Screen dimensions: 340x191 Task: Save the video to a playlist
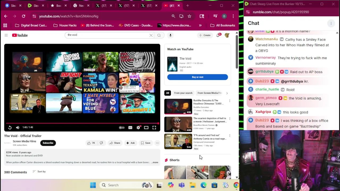point(146,143)
